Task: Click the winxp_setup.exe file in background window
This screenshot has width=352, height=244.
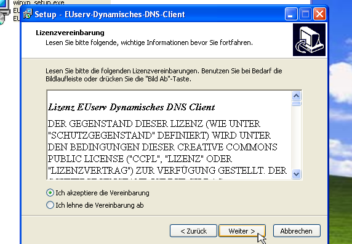Action: (x=39, y=2)
